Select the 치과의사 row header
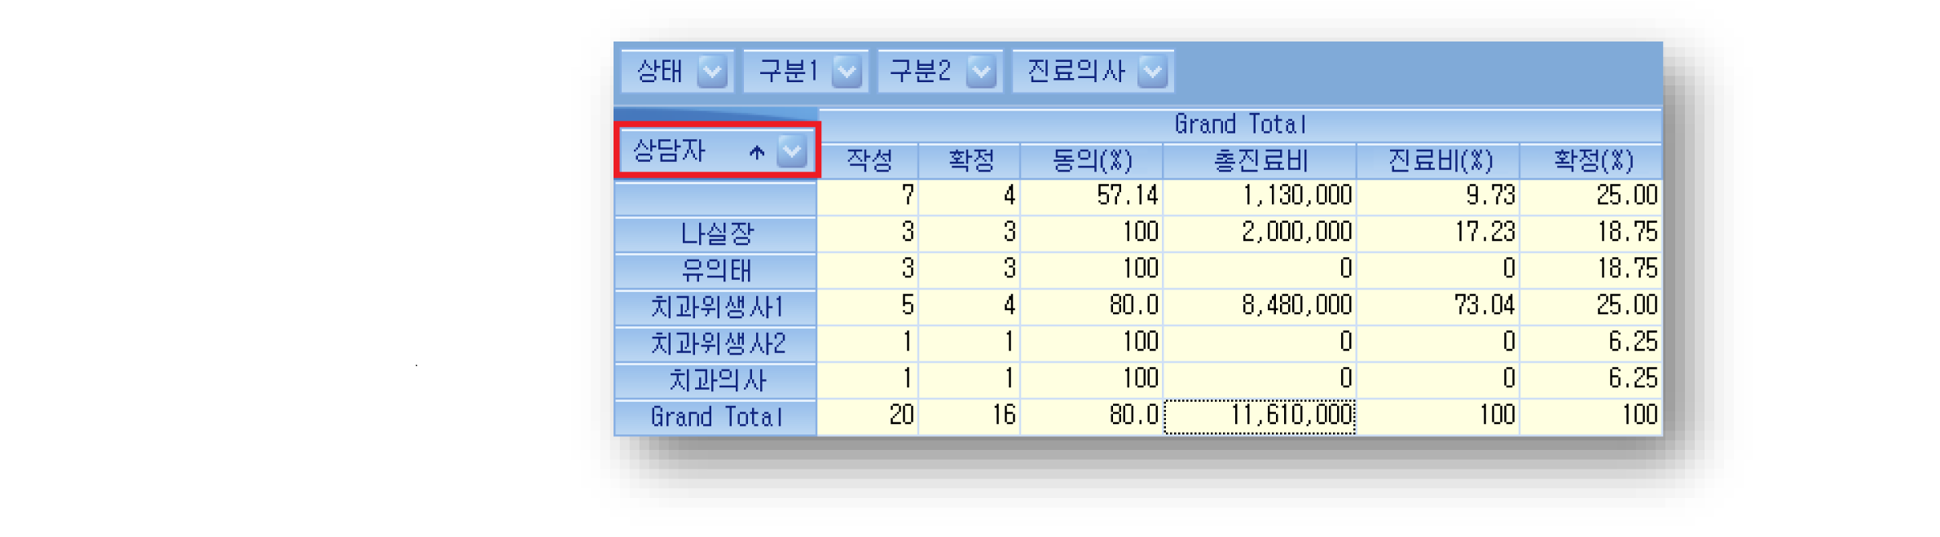1940x537 pixels. click(x=715, y=381)
